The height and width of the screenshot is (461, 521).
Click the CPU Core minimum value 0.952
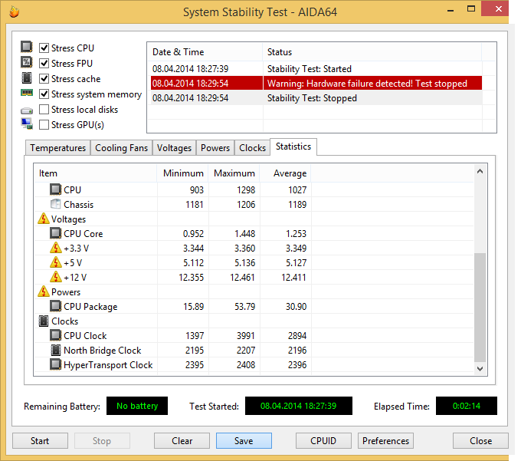tap(193, 233)
